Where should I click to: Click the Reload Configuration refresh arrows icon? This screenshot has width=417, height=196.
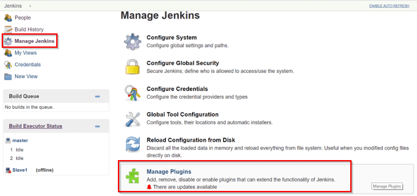[132, 144]
